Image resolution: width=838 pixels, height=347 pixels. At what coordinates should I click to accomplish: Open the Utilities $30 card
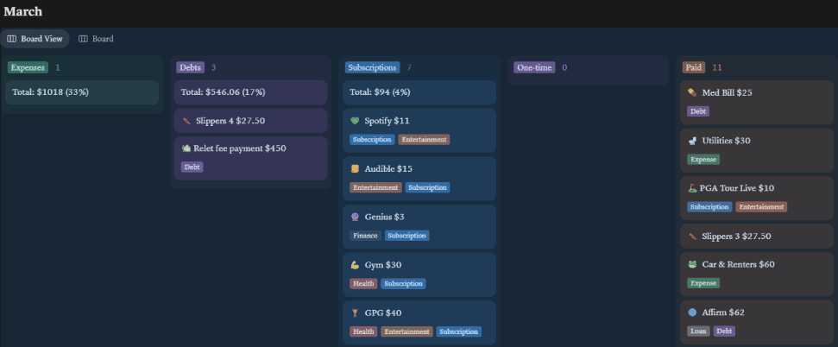(757, 150)
